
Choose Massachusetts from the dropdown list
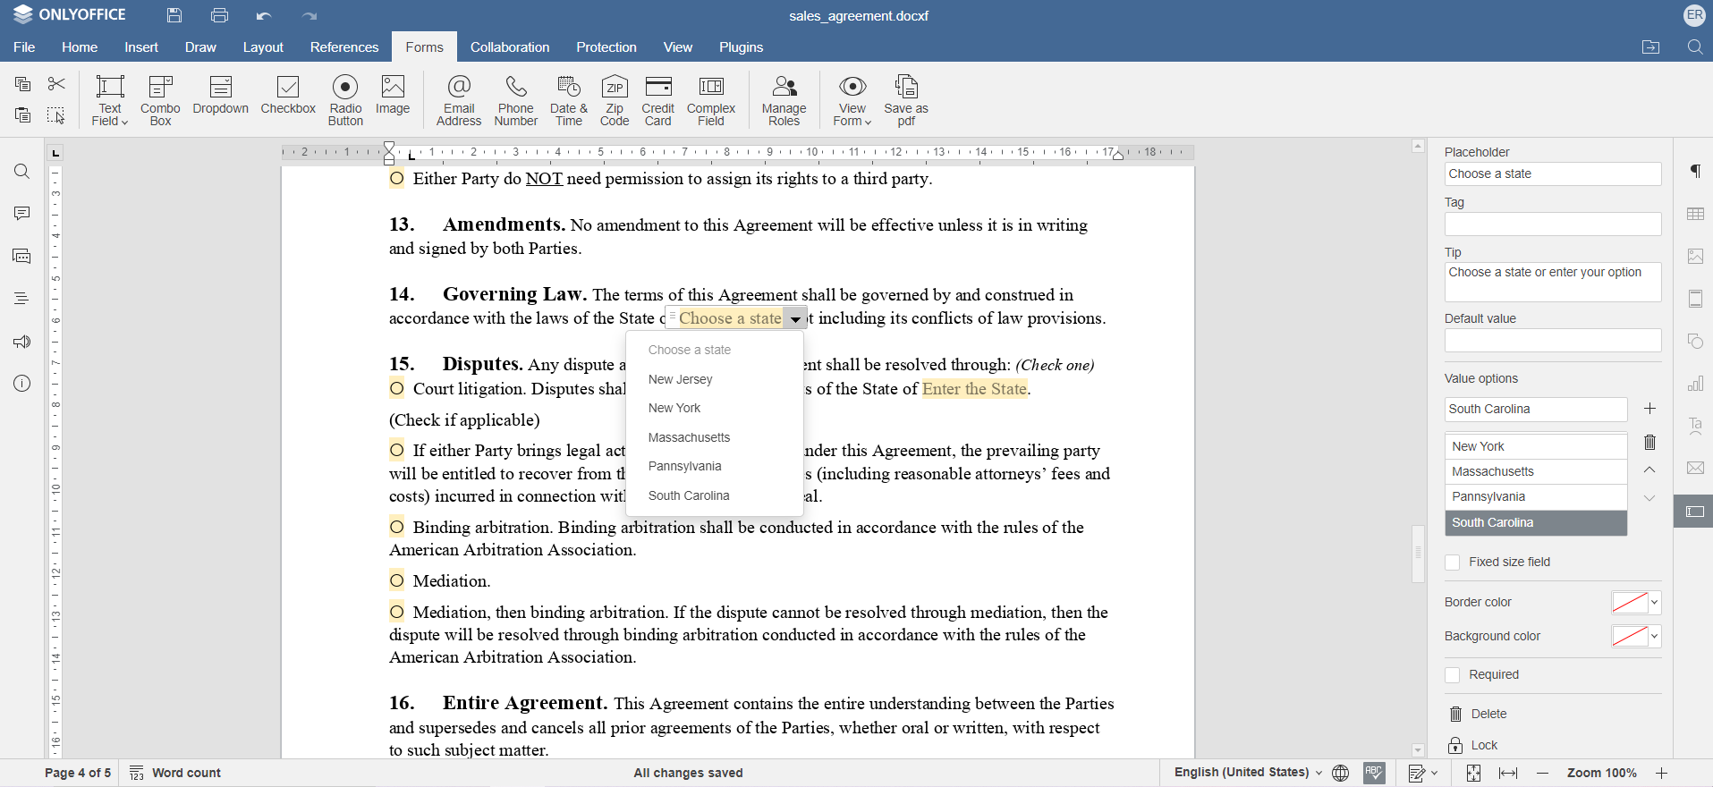[689, 437]
